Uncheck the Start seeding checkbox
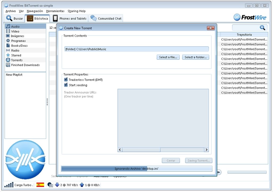This screenshot has height=192, width=273. coord(66,85)
